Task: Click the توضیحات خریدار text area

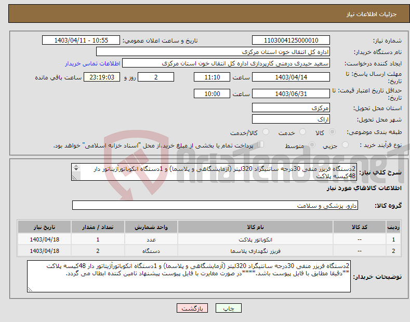Action: pos(189,276)
